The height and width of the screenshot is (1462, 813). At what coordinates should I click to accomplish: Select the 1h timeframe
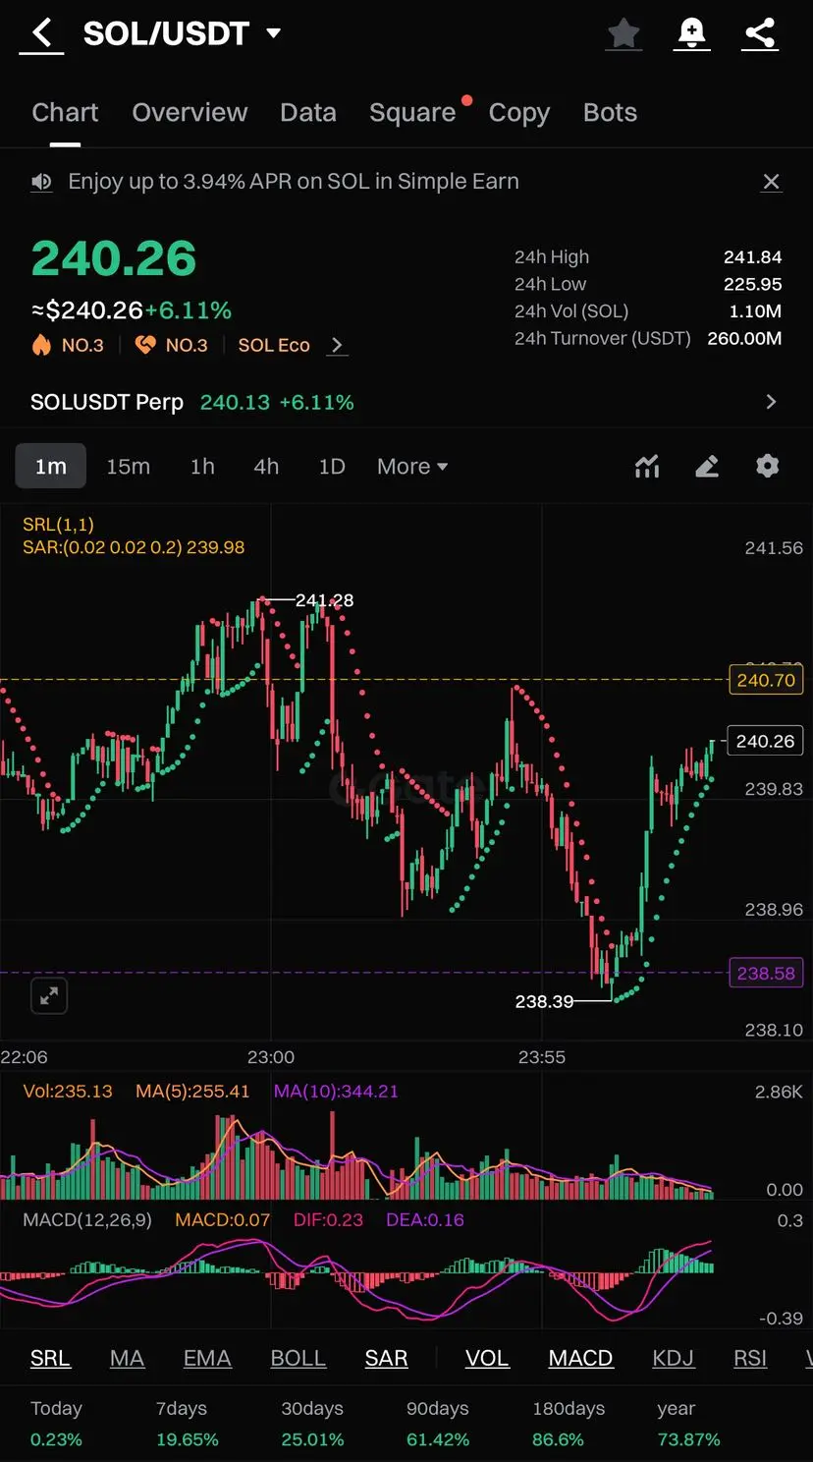(202, 467)
